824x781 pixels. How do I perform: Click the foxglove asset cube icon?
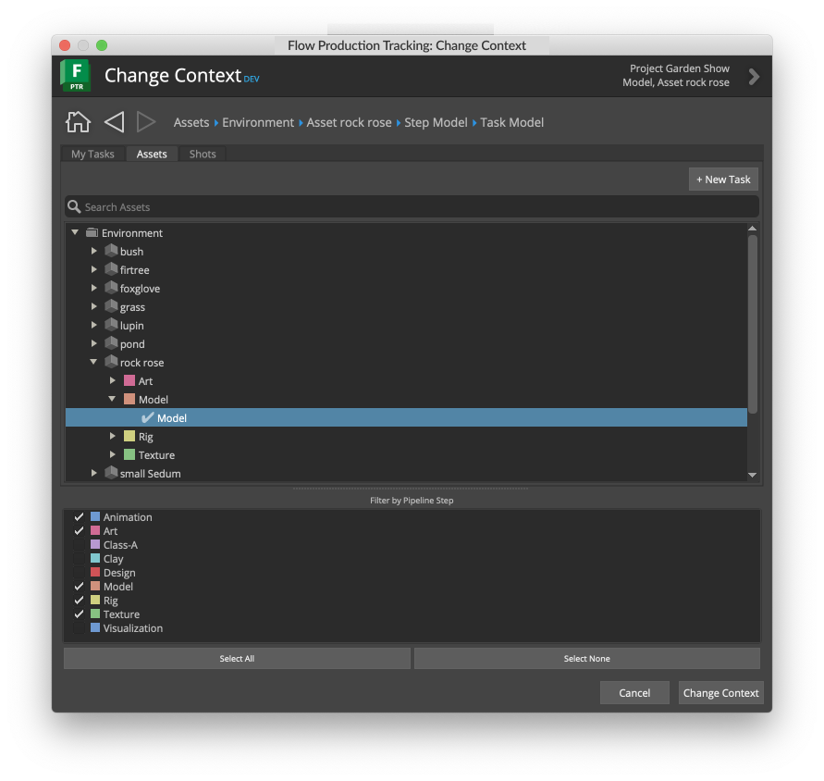[x=111, y=287]
